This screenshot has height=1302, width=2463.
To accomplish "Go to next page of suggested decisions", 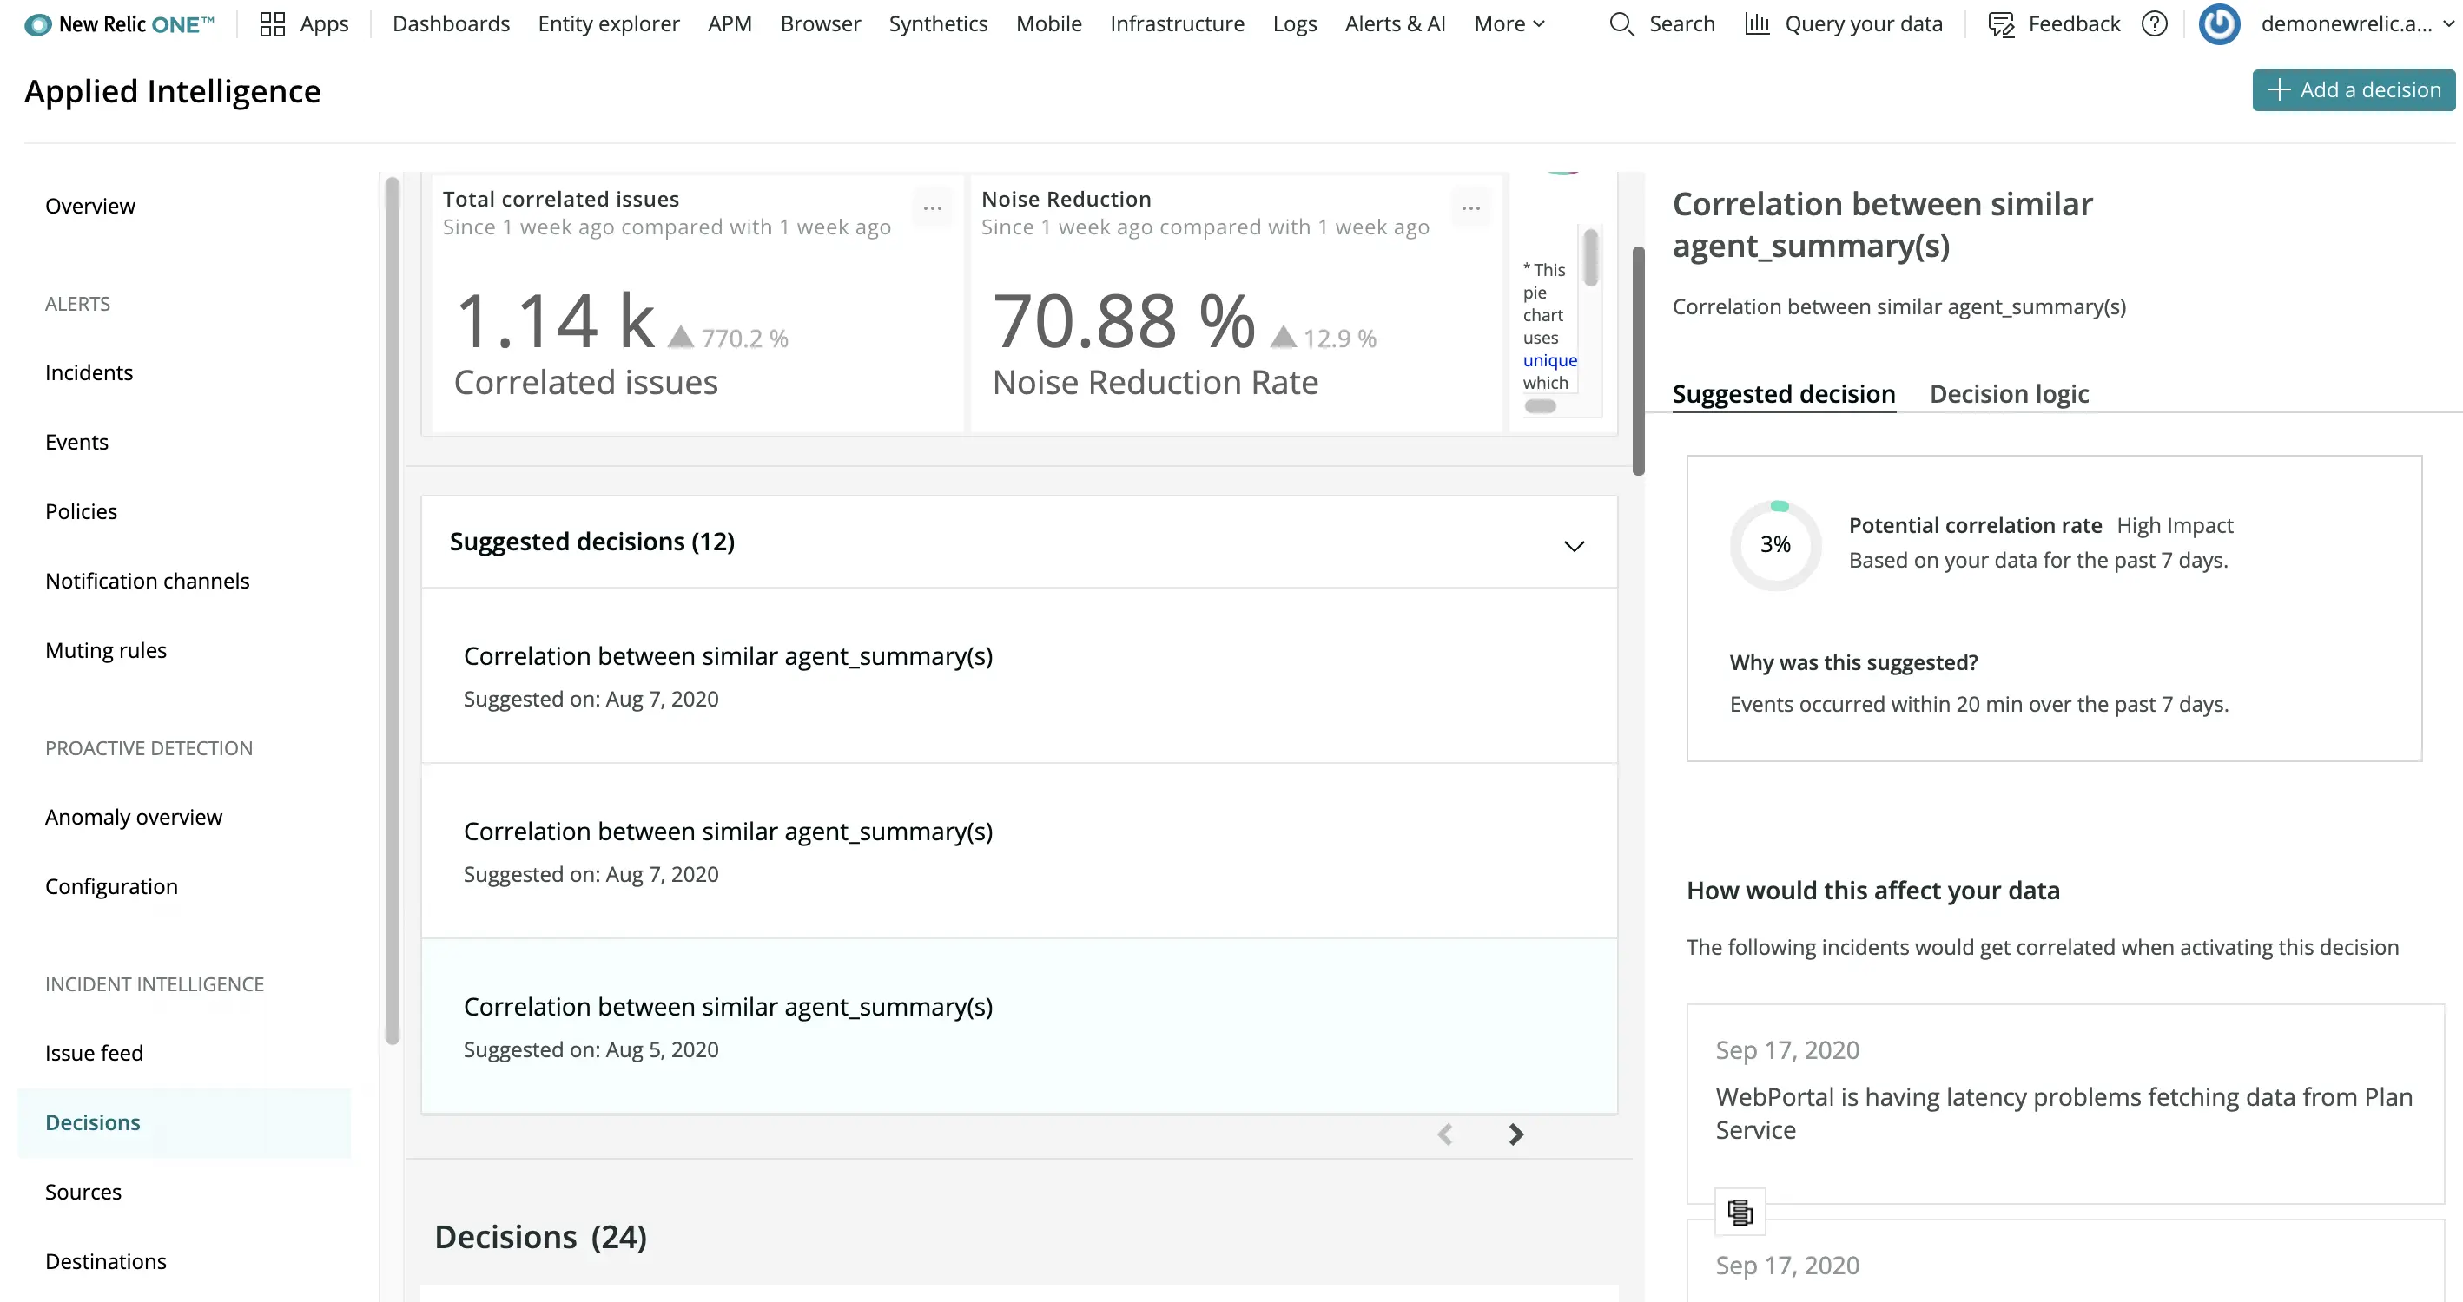I will pyautogui.click(x=1515, y=1134).
